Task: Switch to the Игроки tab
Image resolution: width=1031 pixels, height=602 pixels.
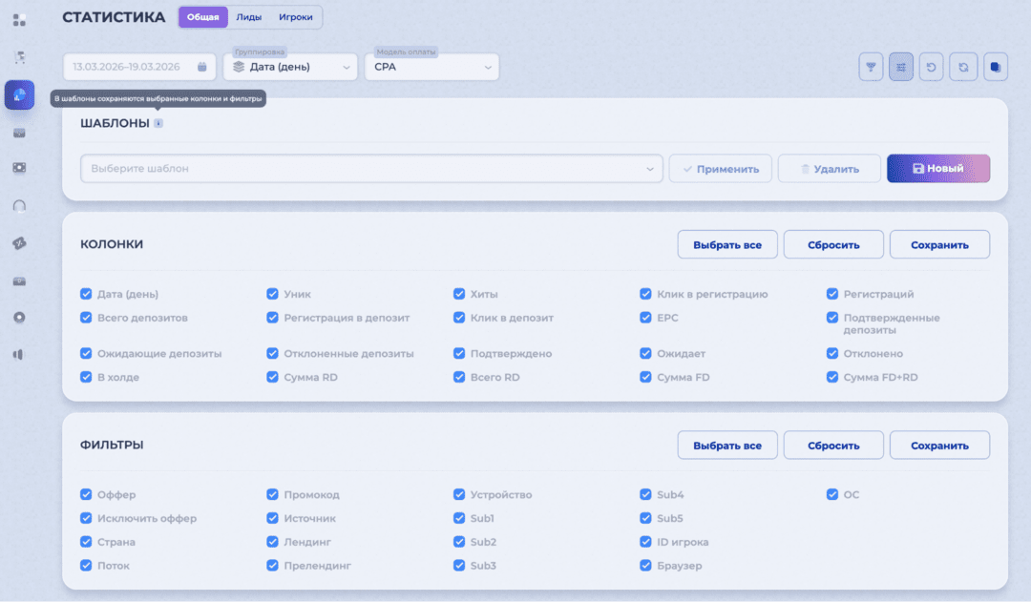Action: 296,17
